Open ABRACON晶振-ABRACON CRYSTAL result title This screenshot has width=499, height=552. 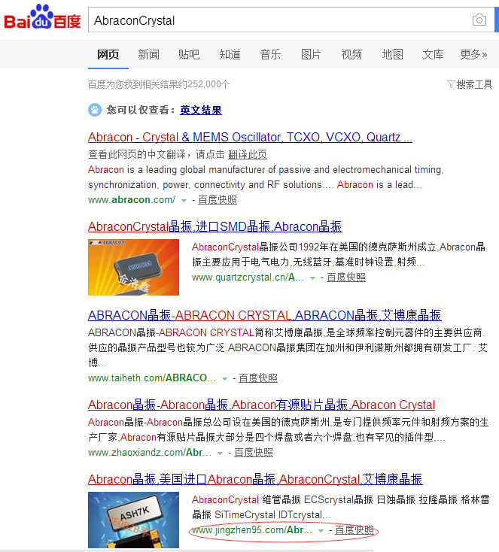[265, 315]
